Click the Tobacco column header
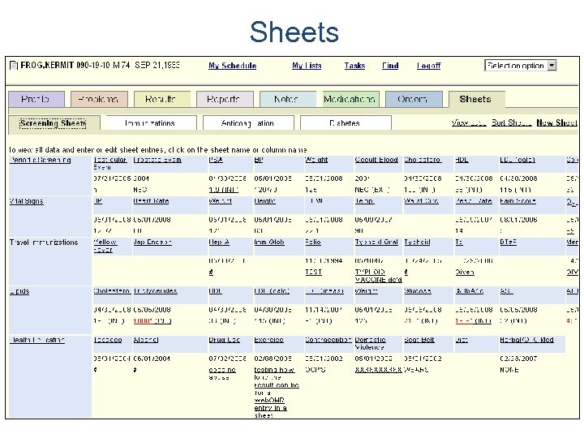The image size is (584, 438). click(x=108, y=340)
